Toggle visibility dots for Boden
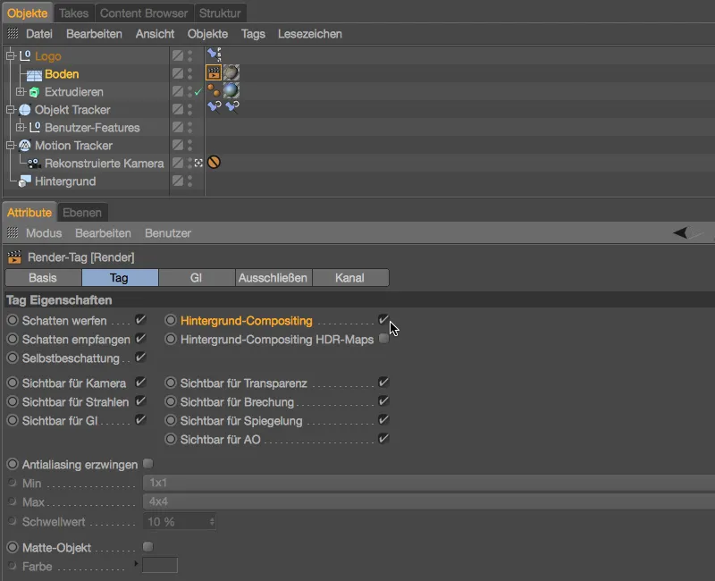 190,74
